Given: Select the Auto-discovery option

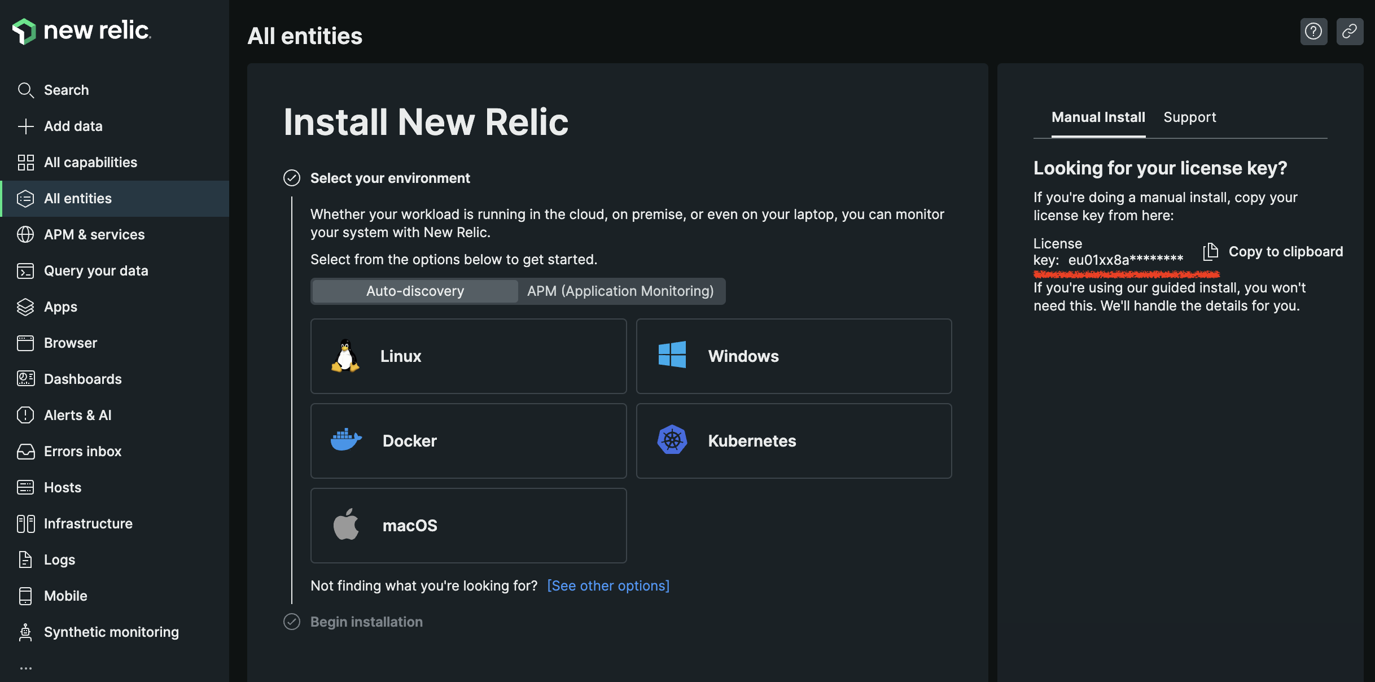Looking at the screenshot, I should tap(415, 291).
